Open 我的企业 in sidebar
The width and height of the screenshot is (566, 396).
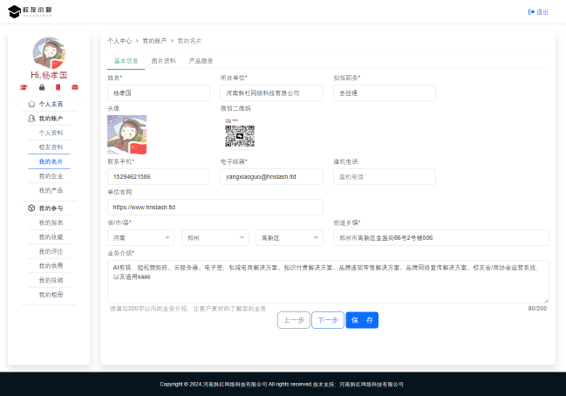51,176
